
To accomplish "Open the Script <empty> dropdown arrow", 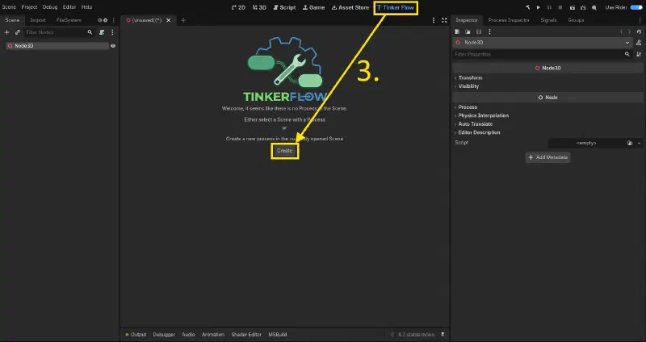I will pyautogui.click(x=639, y=143).
